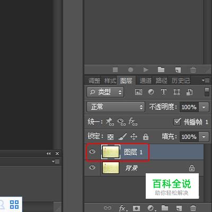
Task: Open the 路径 tab
Action: 162,81
